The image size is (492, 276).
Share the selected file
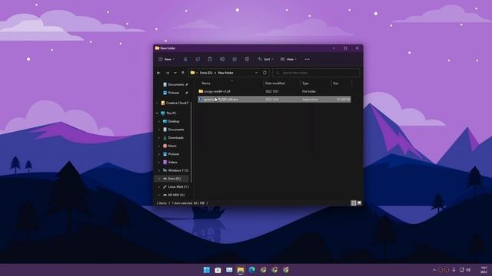pyautogui.click(x=234, y=59)
